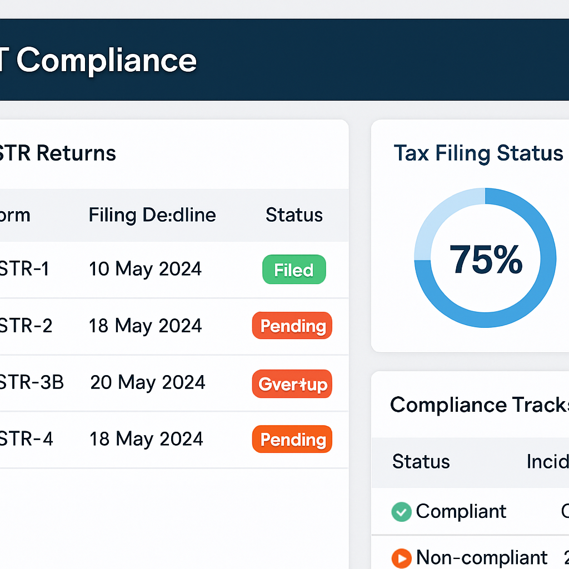Image resolution: width=569 pixels, height=569 pixels.
Task: Select the STR-2 form row label
Action: [26, 326]
